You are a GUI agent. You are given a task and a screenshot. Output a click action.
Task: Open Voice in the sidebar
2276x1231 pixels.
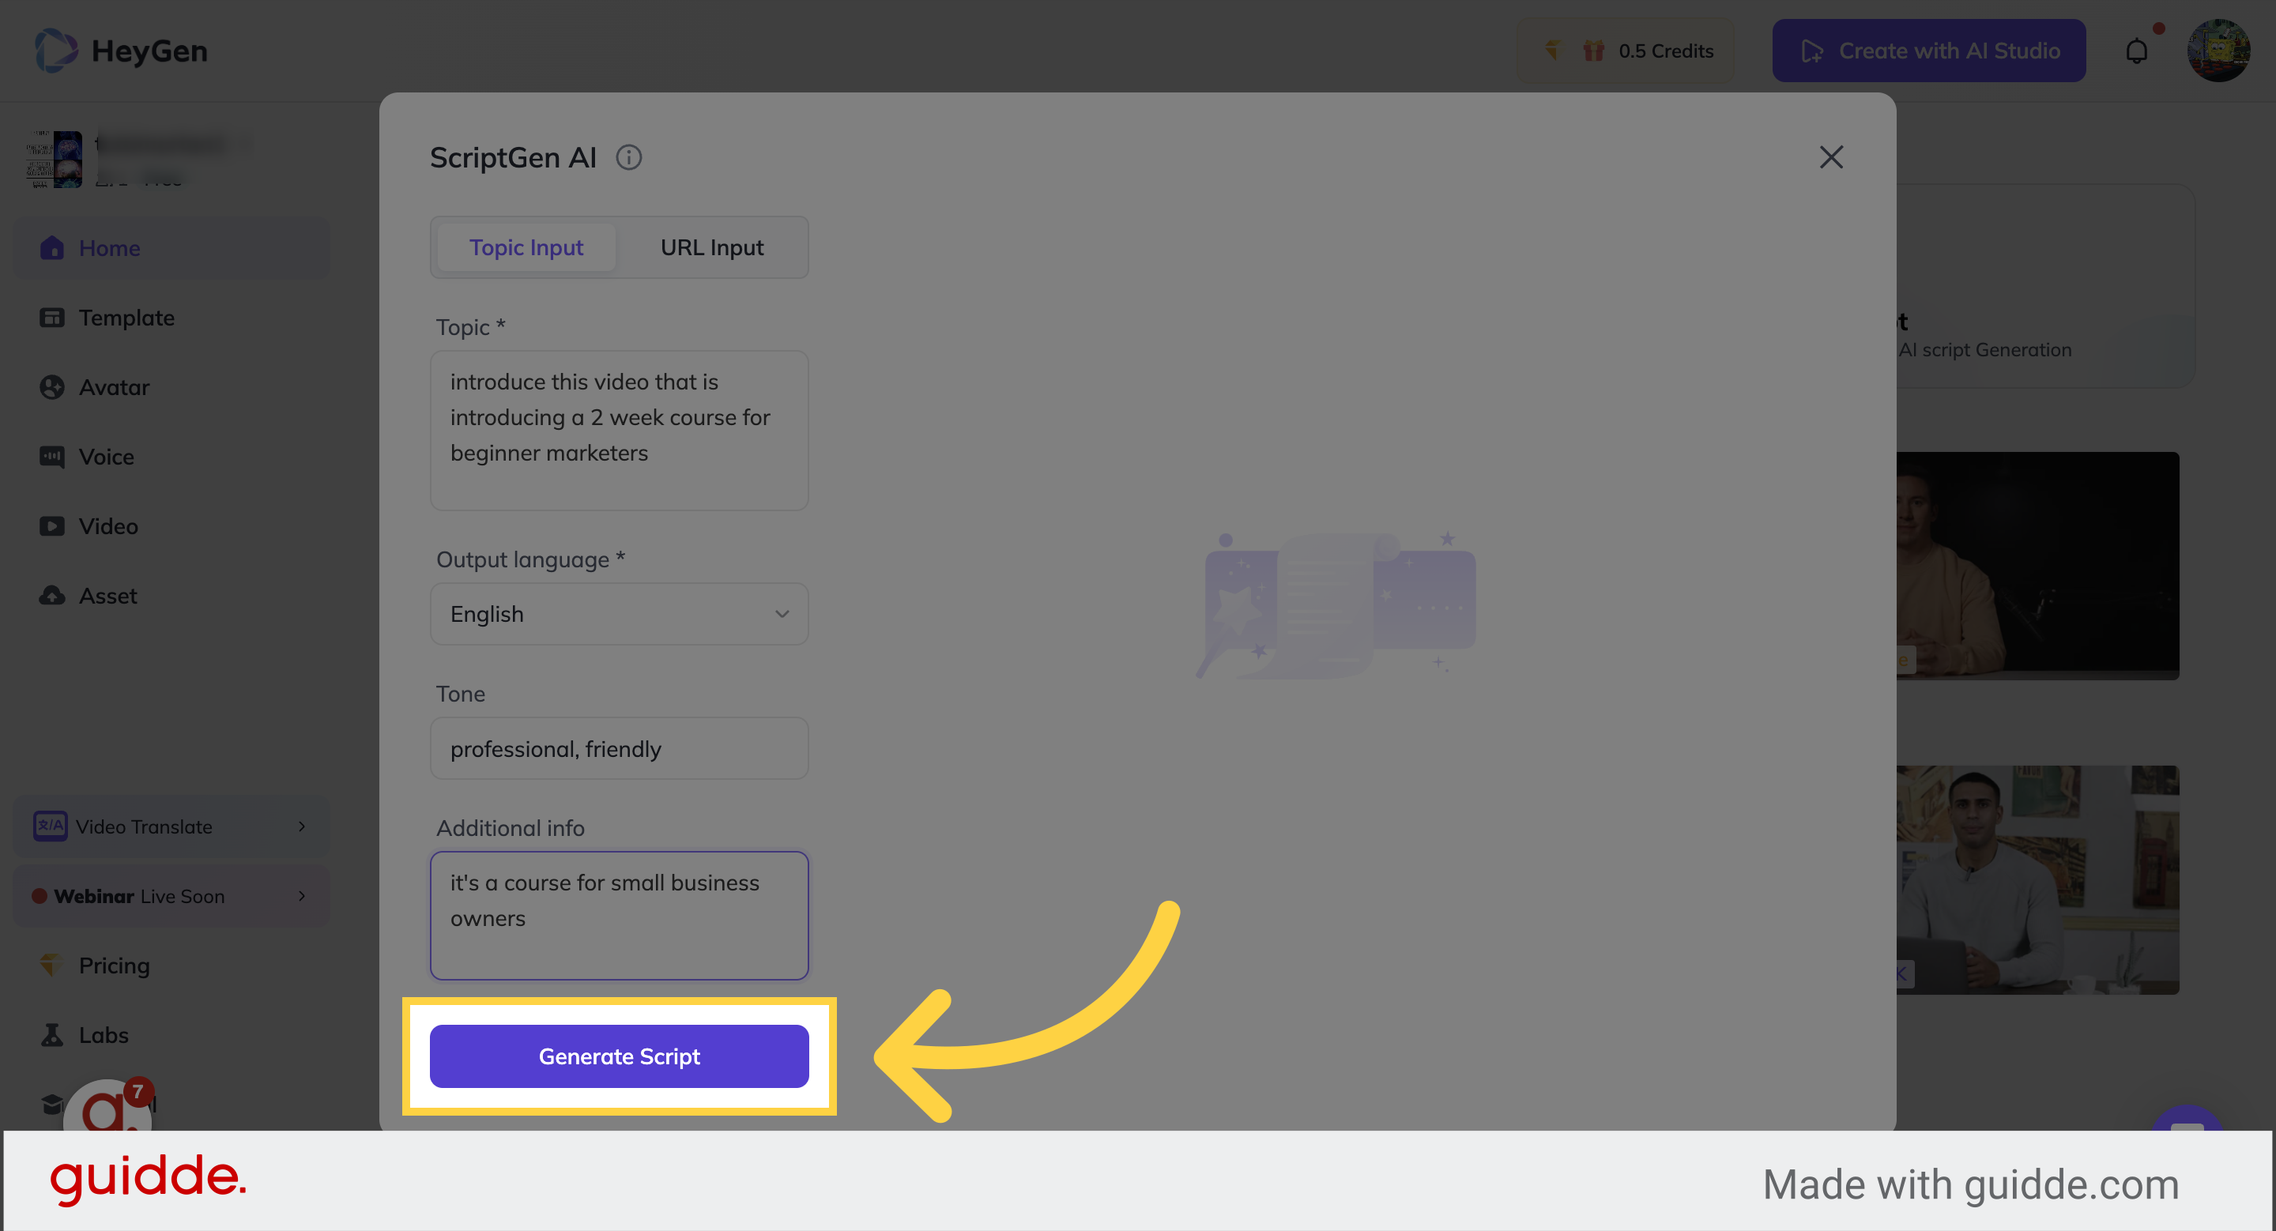coord(171,457)
